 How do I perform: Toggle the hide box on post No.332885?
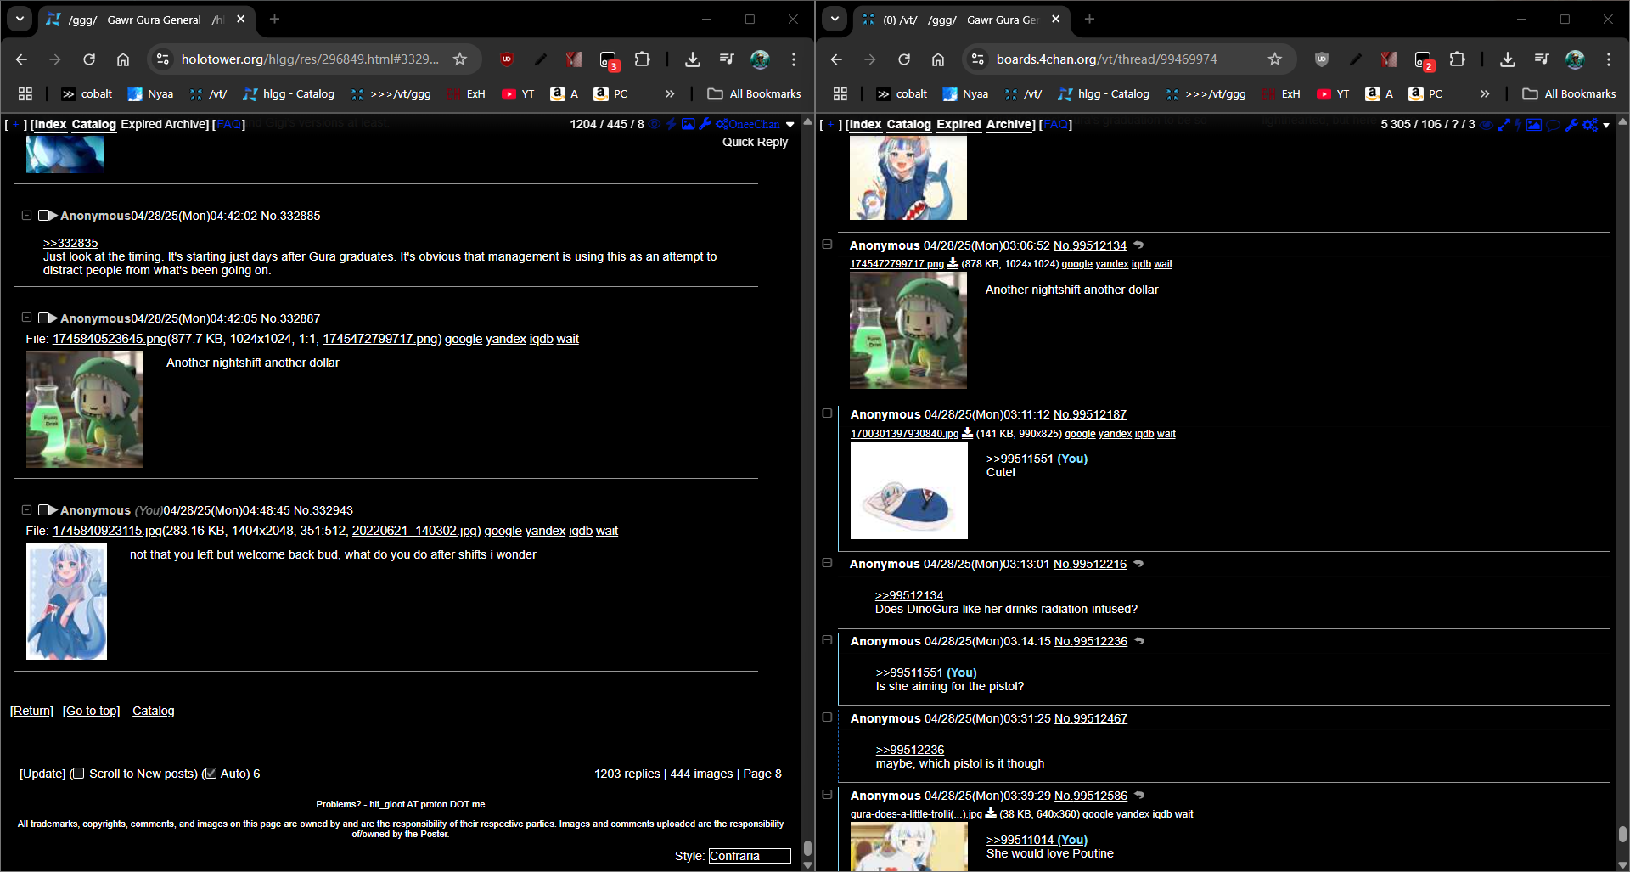(x=26, y=216)
